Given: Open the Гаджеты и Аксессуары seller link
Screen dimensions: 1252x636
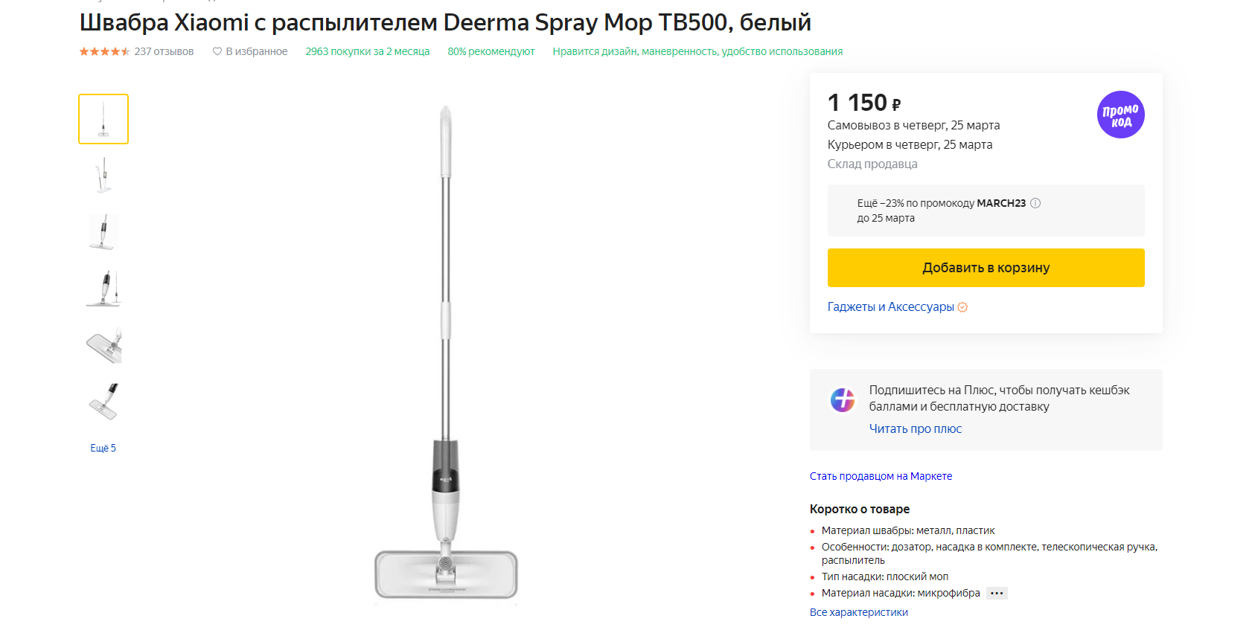Looking at the screenshot, I should click(890, 306).
